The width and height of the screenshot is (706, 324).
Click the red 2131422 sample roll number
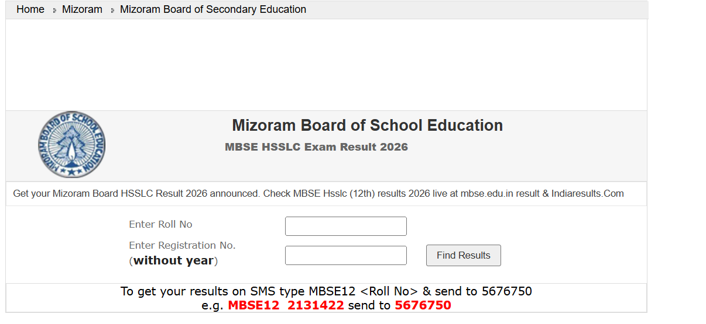pyautogui.click(x=316, y=305)
